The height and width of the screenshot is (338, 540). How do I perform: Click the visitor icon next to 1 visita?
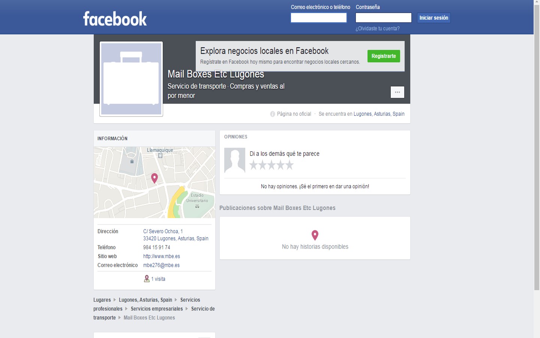(x=147, y=279)
